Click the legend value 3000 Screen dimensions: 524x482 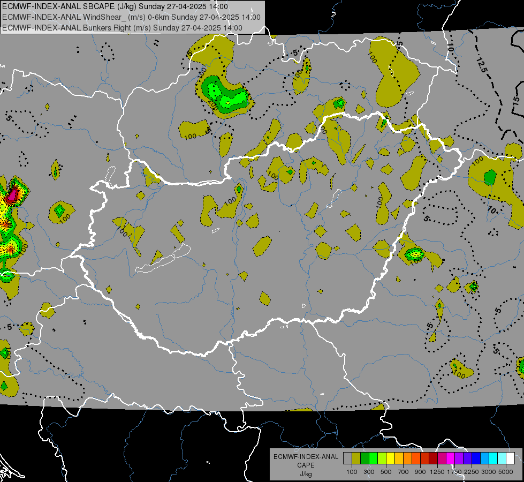(x=489, y=472)
